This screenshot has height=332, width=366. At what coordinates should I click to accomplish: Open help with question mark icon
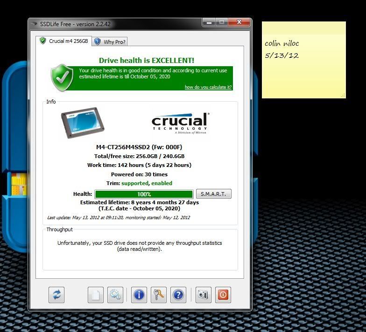(178, 295)
